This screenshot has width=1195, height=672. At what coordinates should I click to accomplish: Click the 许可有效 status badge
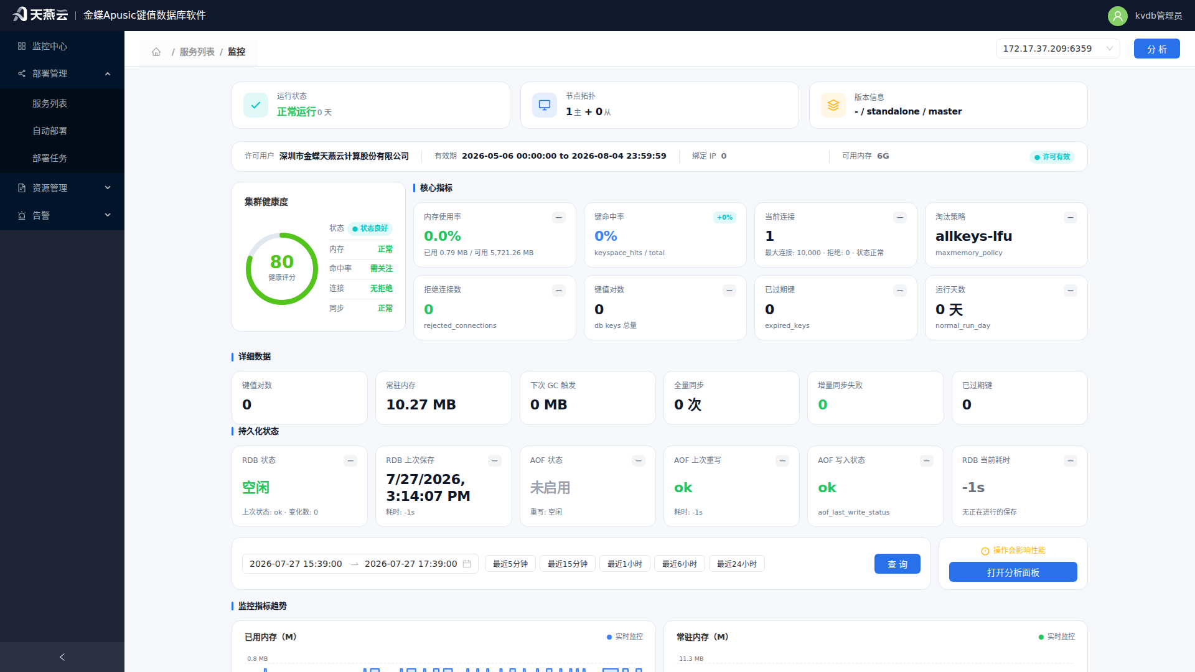1052,157
